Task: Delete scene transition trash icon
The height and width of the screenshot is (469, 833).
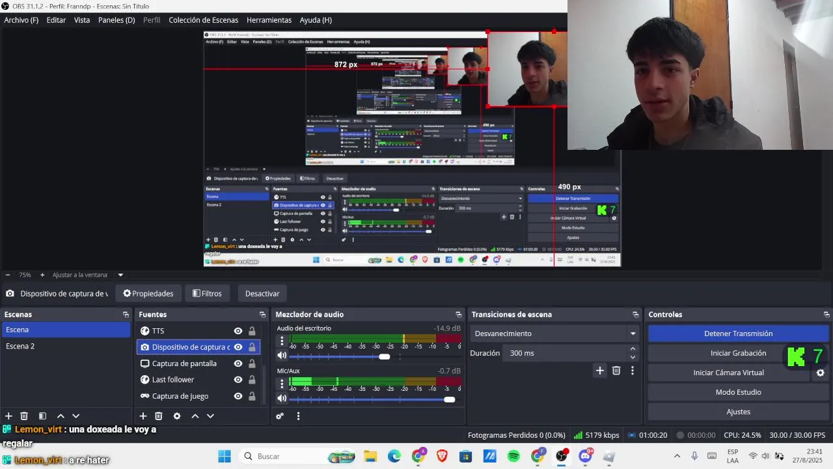Action: [x=616, y=371]
